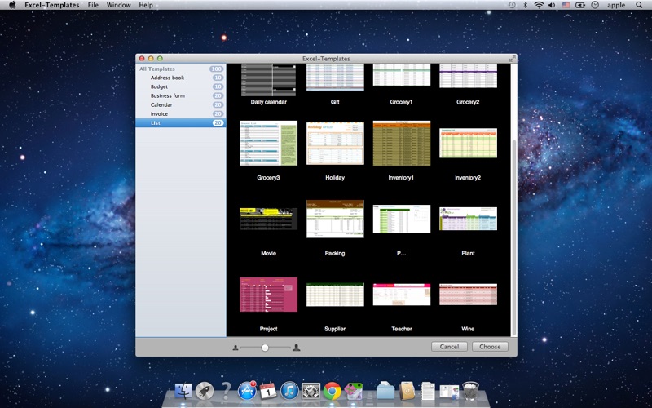Open the File menu

(x=93, y=5)
